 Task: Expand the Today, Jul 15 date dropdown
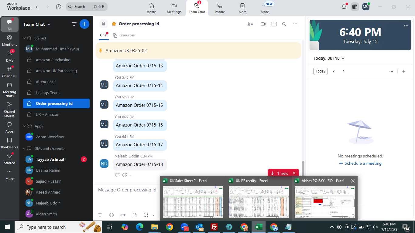coord(329,58)
